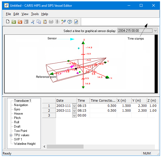Click the Copy toolbar icon
This screenshot has height=158, width=163.
coord(39,22)
